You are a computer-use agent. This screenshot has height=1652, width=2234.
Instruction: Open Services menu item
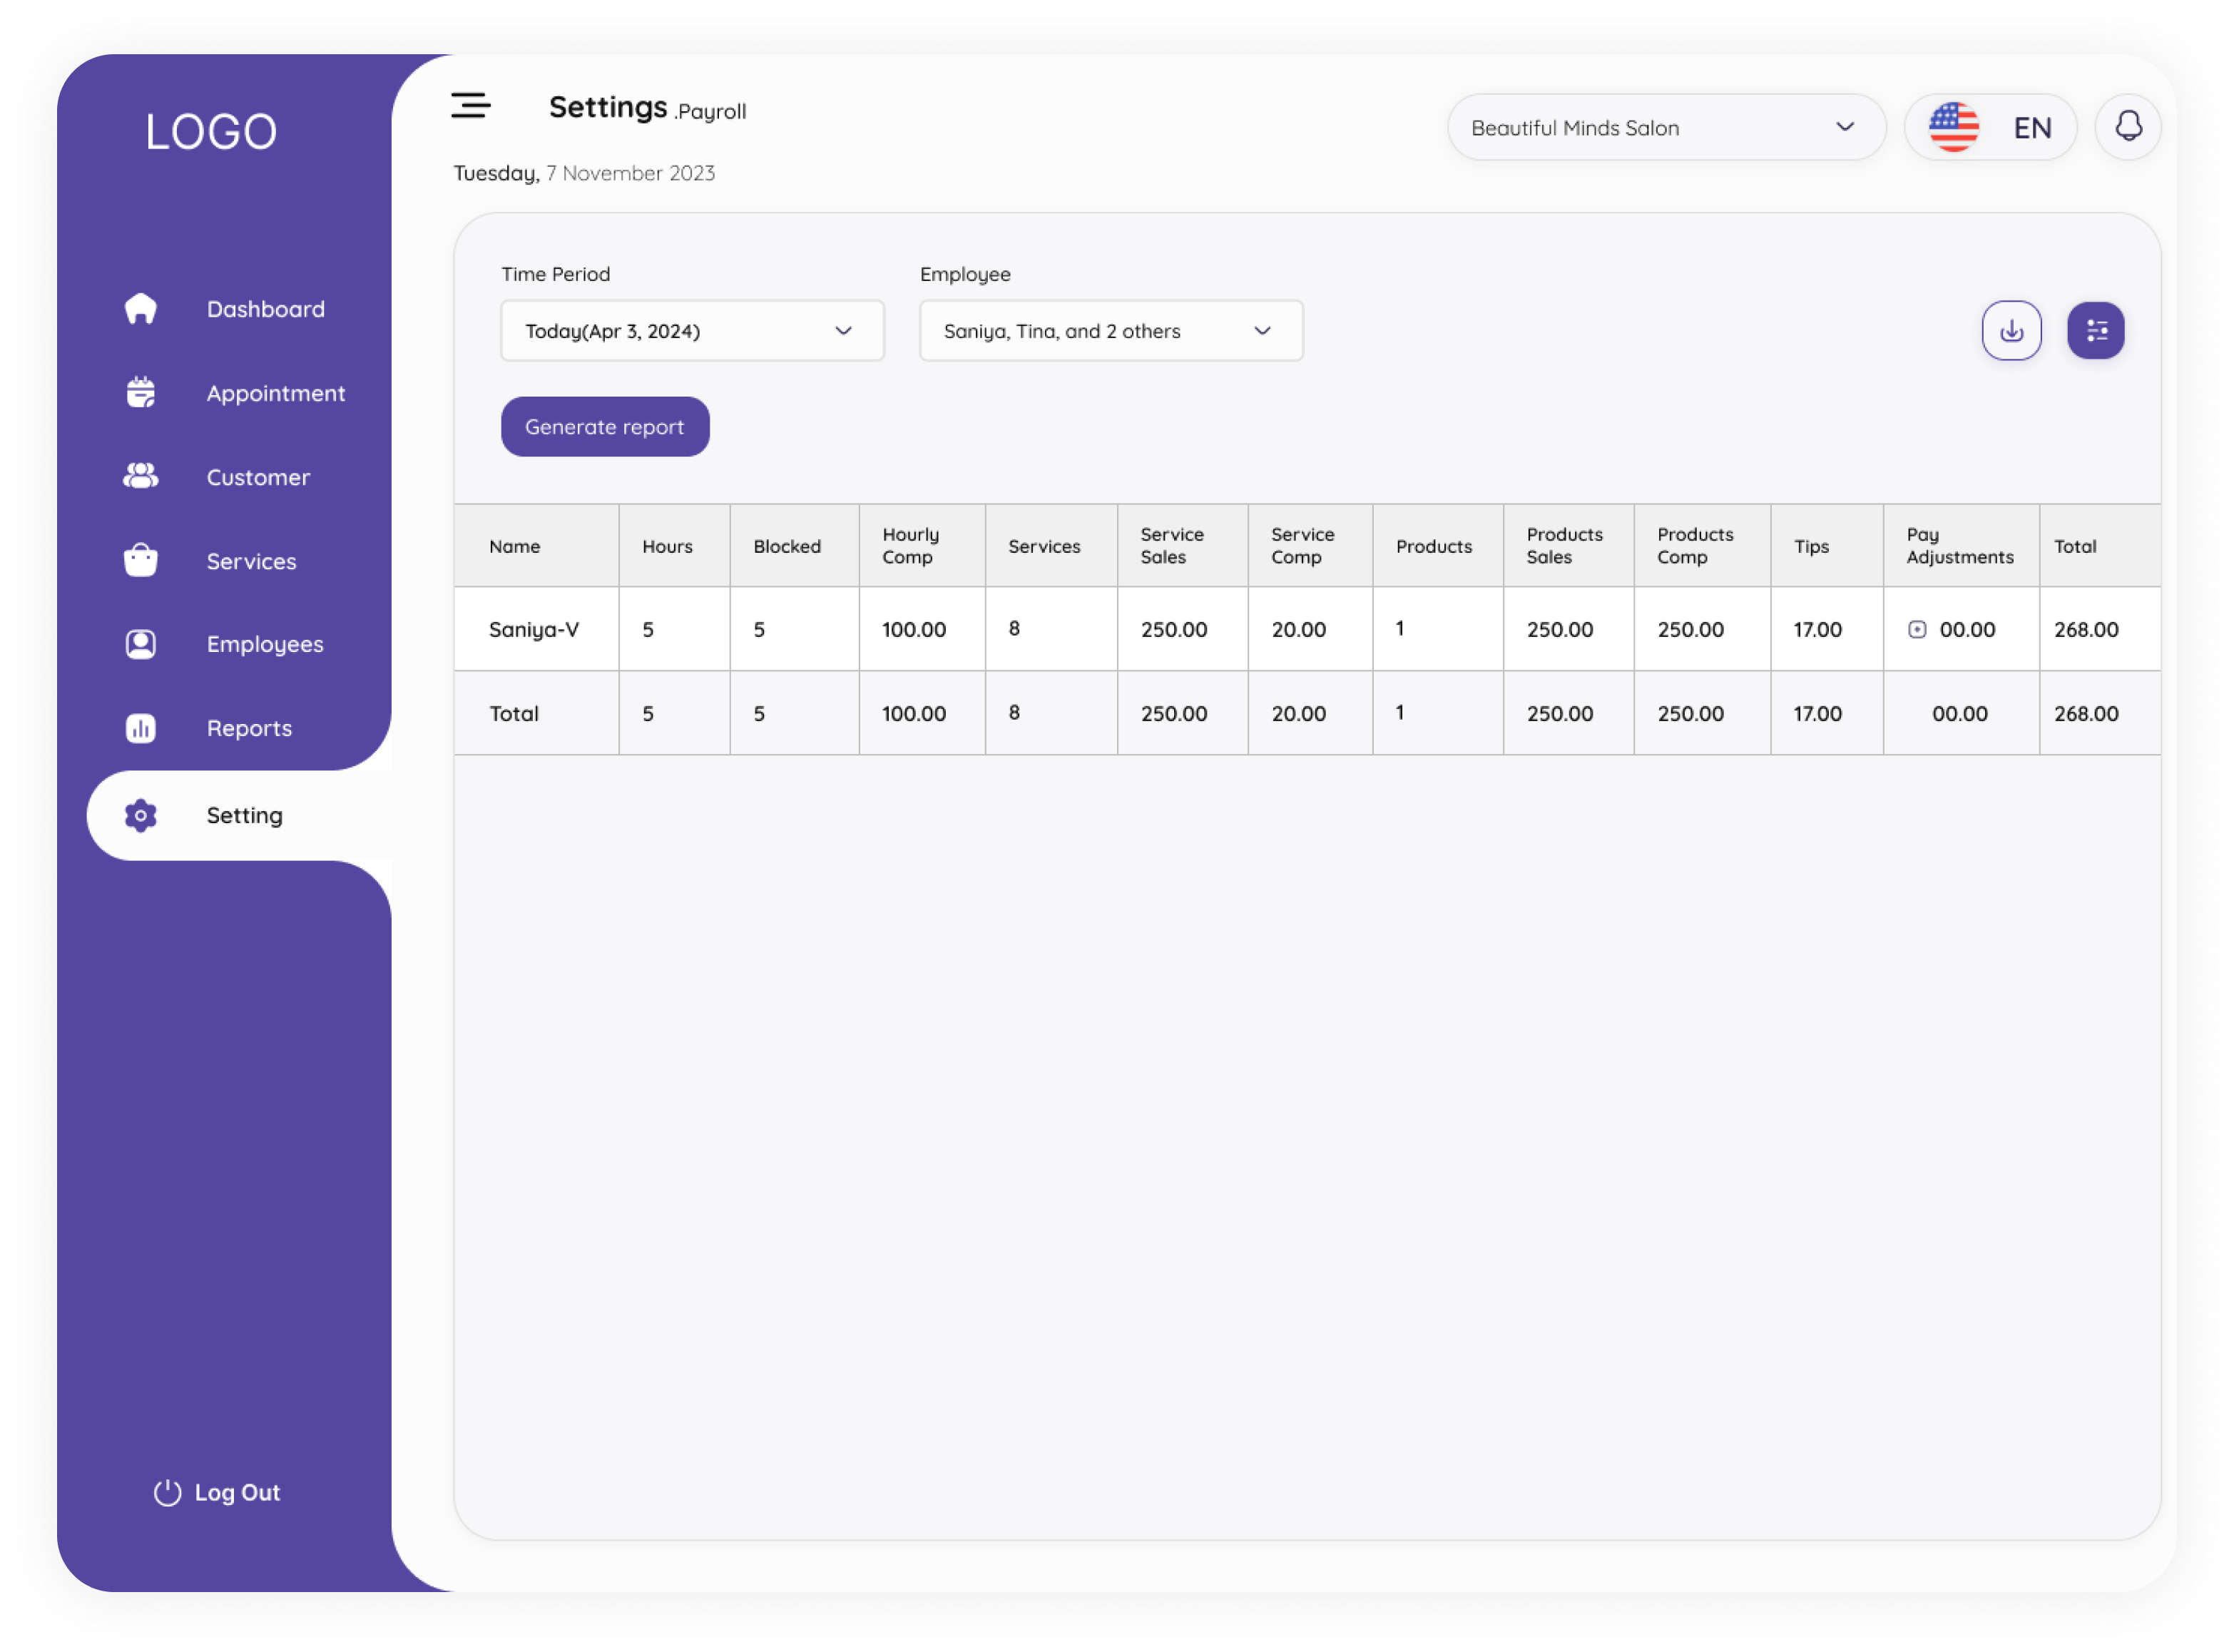[x=251, y=561]
